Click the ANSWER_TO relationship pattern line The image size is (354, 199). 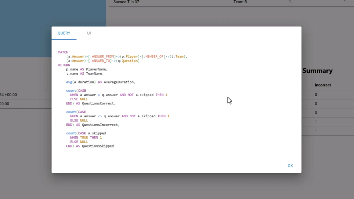tap(103, 61)
